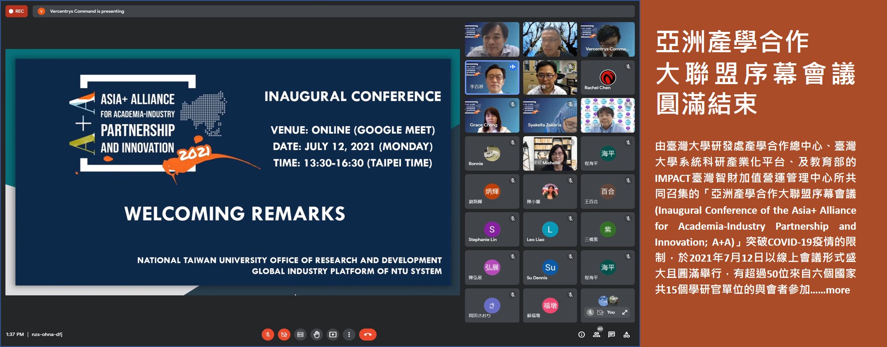Select the speaking 李百祺 video tile
Image resolution: width=887 pixels, height=347 pixels.
492,77
